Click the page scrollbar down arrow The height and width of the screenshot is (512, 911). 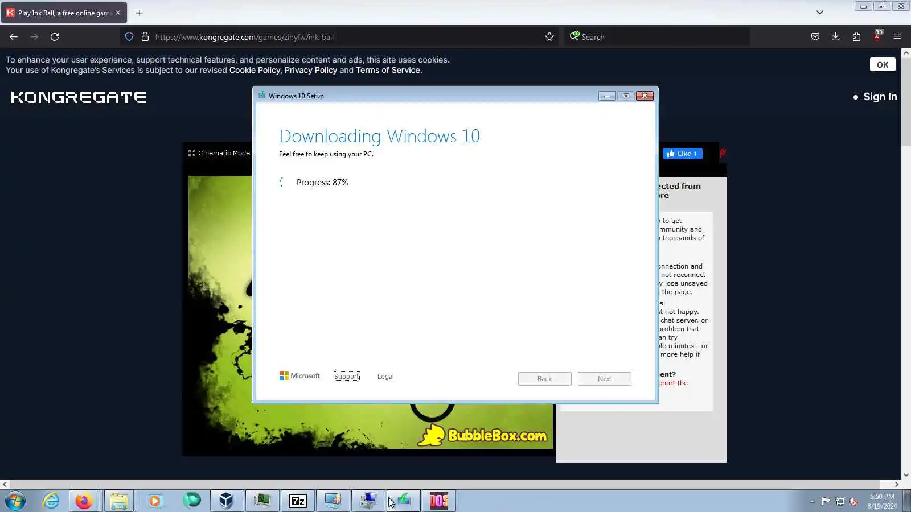pyautogui.click(x=906, y=475)
